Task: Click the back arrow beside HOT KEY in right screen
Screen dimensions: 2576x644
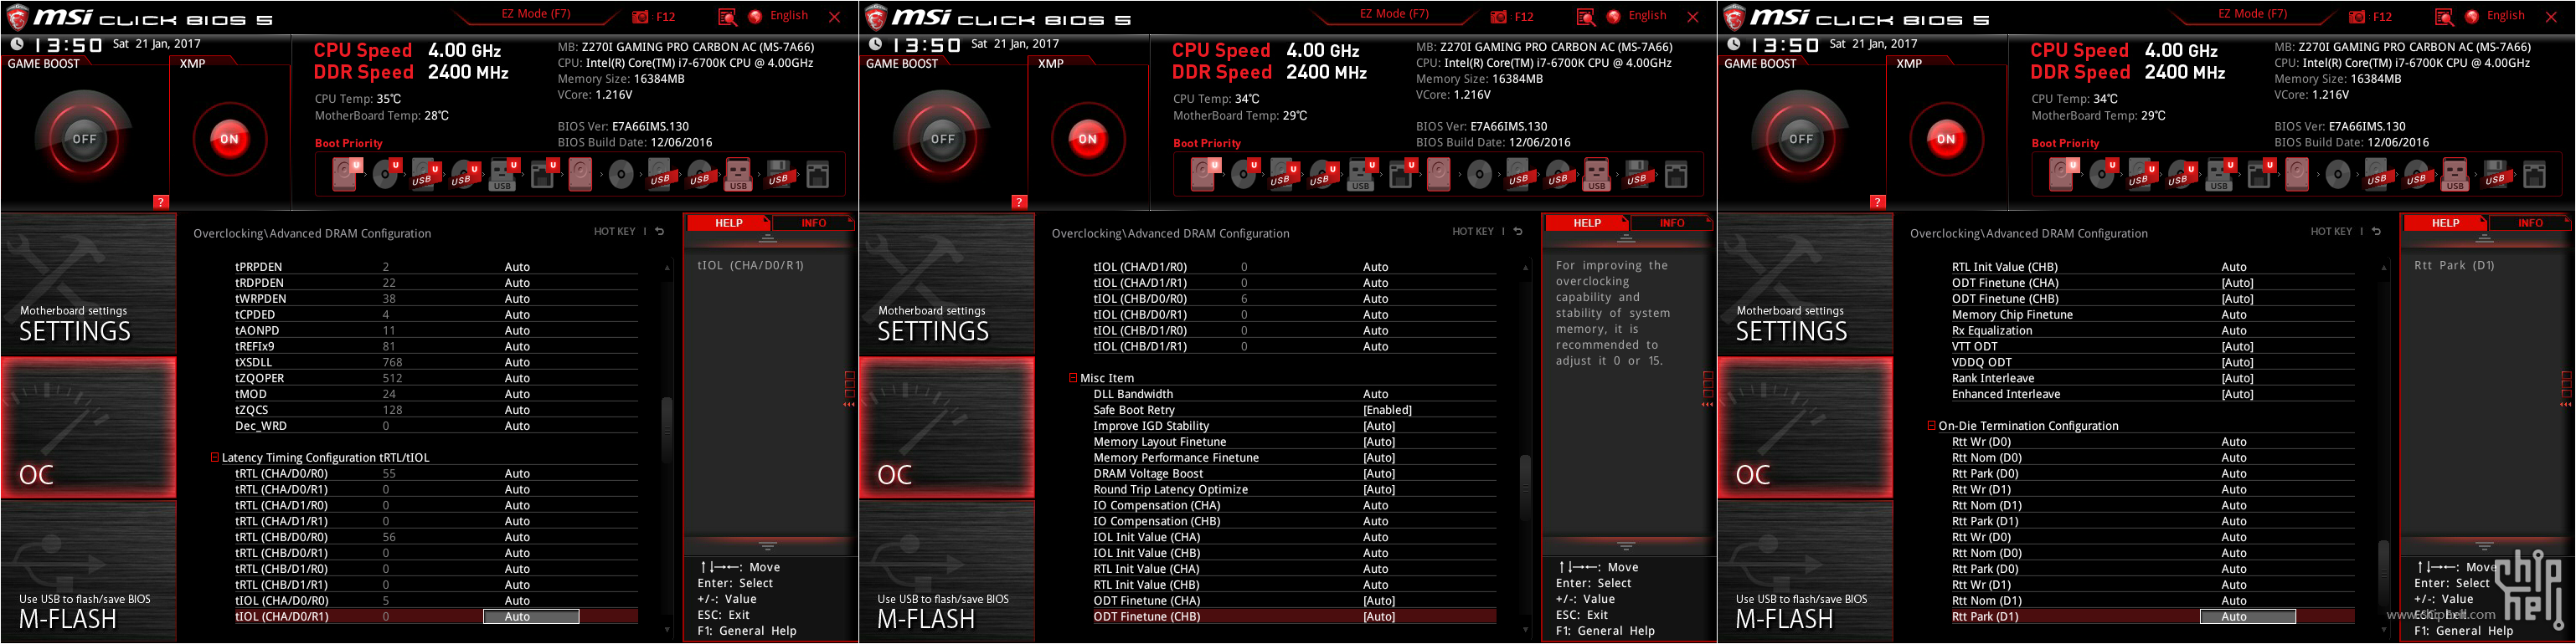Action: (2376, 232)
